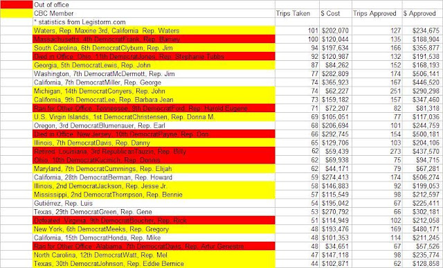Select the 'New Jersey, 10th DemocratPayne' cell
Screen dimensions: 443x268
click(154, 134)
